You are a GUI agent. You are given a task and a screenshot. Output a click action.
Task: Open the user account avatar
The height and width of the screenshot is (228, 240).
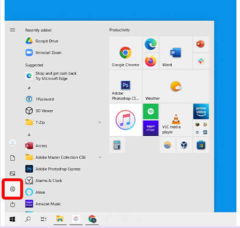point(12,142)
